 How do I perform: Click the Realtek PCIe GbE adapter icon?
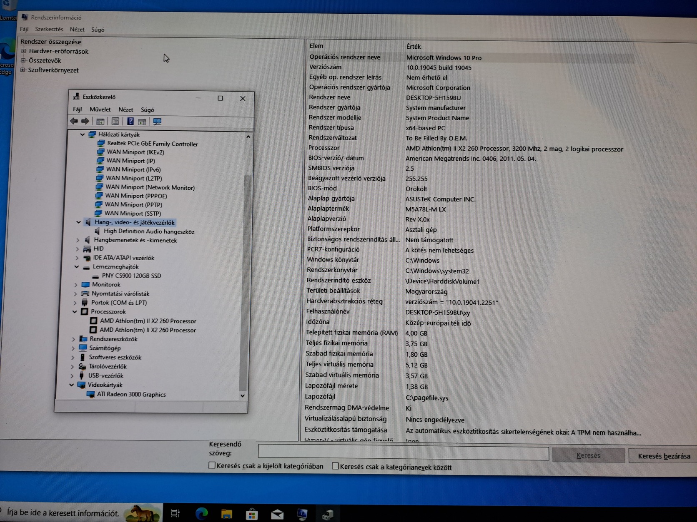click(101, 143)
